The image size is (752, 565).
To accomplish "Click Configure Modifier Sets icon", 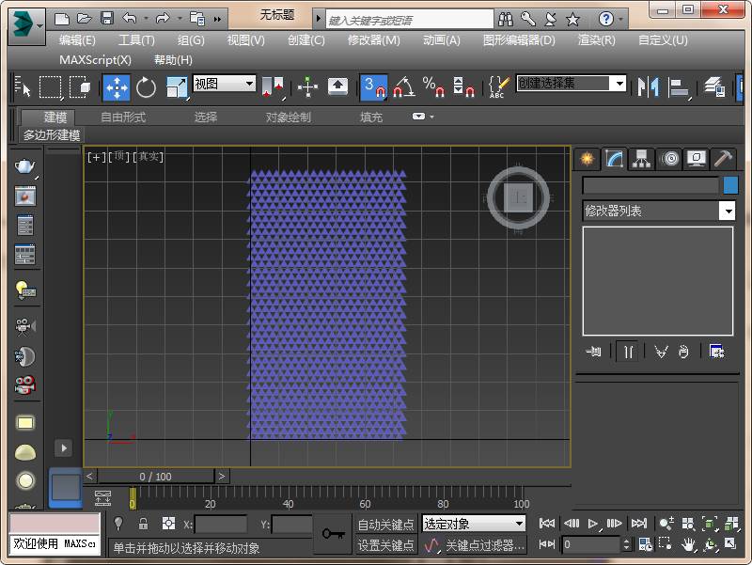I will coord(716,352).
